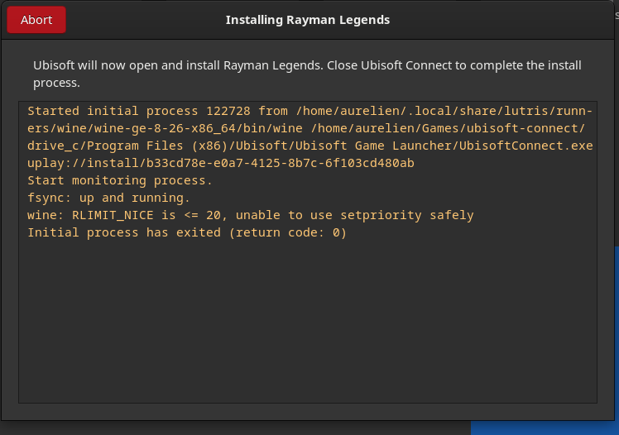Click the red Abort button
Viewport: 619px width, 435px height.
36,20
